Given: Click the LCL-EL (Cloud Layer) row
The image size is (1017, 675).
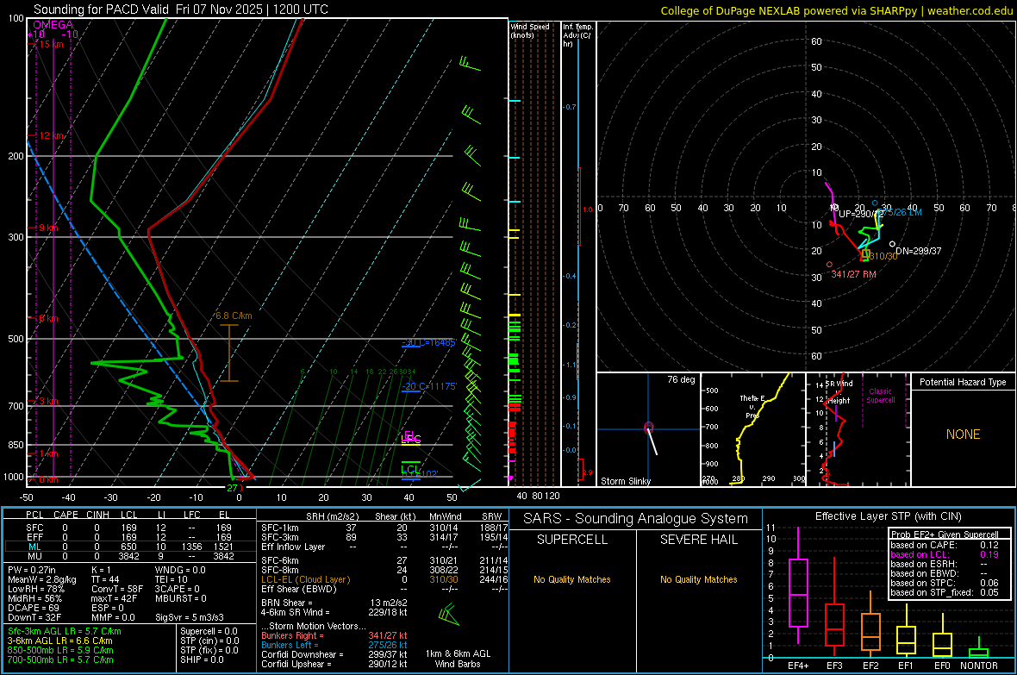Looking at the screenshot, I should point(383,579).
